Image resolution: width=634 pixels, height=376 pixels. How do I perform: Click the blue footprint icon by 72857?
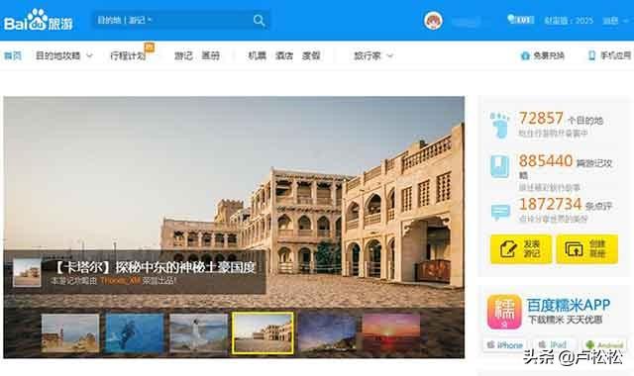pos(499,126)
